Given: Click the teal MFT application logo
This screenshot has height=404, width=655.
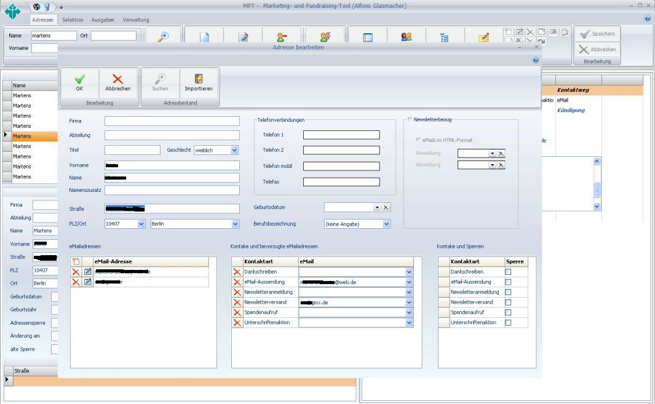Looking at the screenshot, I should pyautogui.click(x=12, y=11).
